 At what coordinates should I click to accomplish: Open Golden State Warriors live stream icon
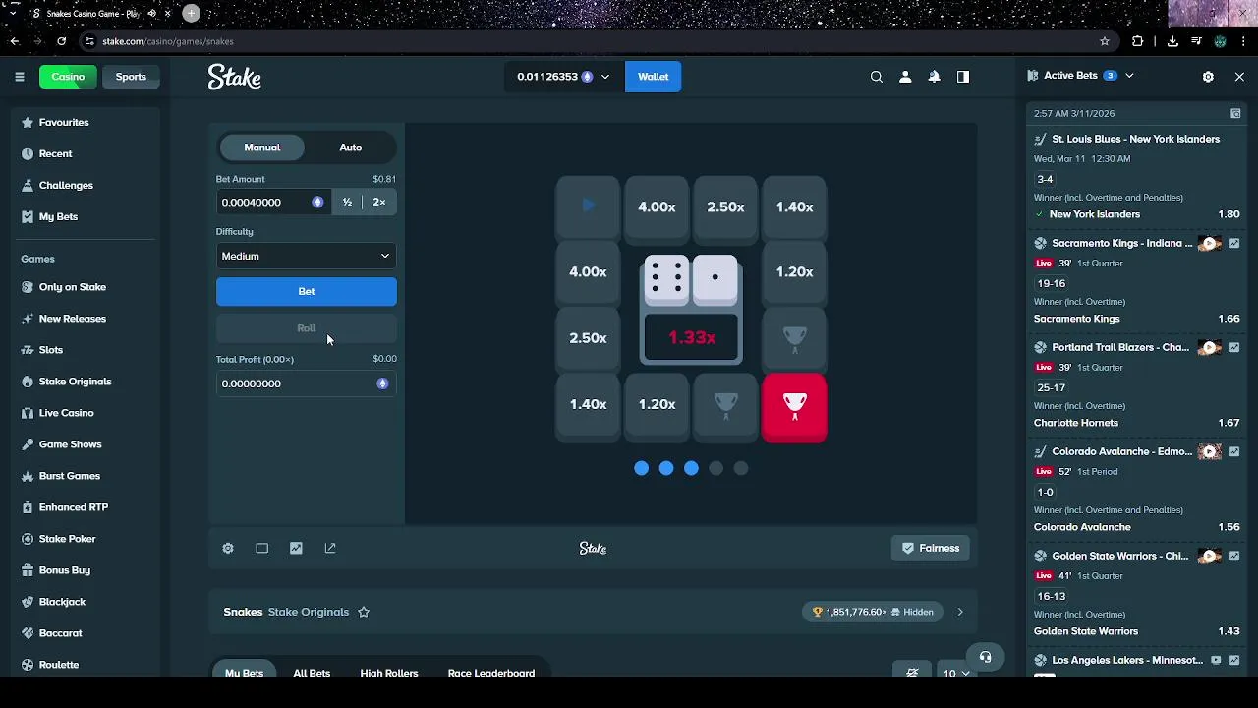(1210, 556)
